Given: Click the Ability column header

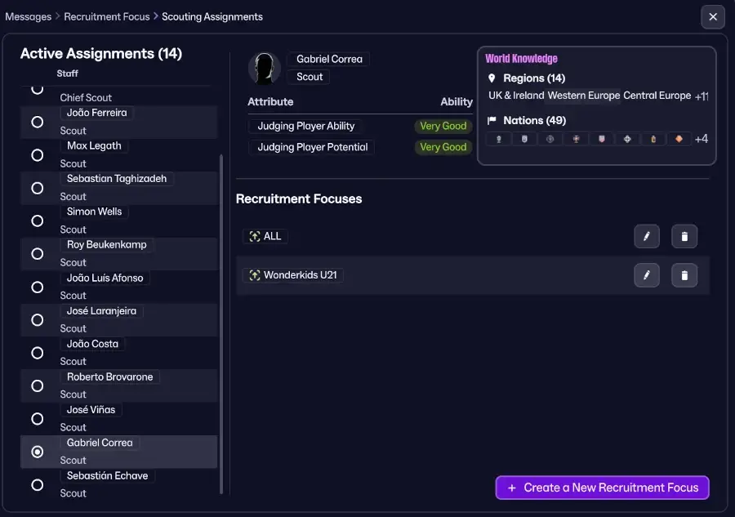Looking at the screenshot, I should [456, 102].
